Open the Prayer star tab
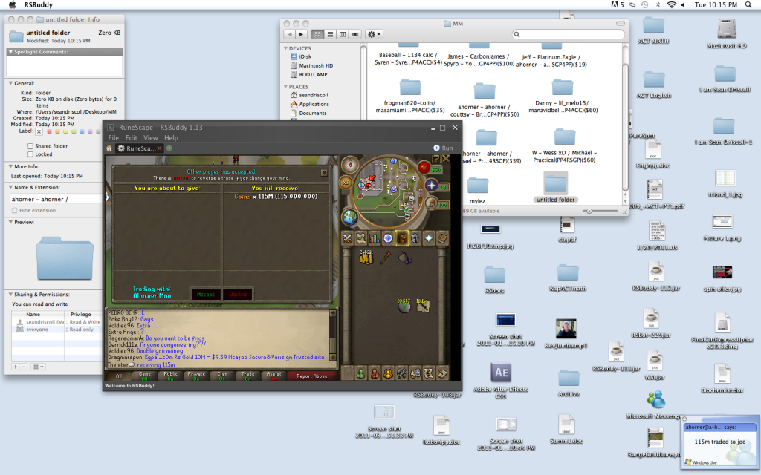Screen dimensions: 761x475 tap(429, 238)
